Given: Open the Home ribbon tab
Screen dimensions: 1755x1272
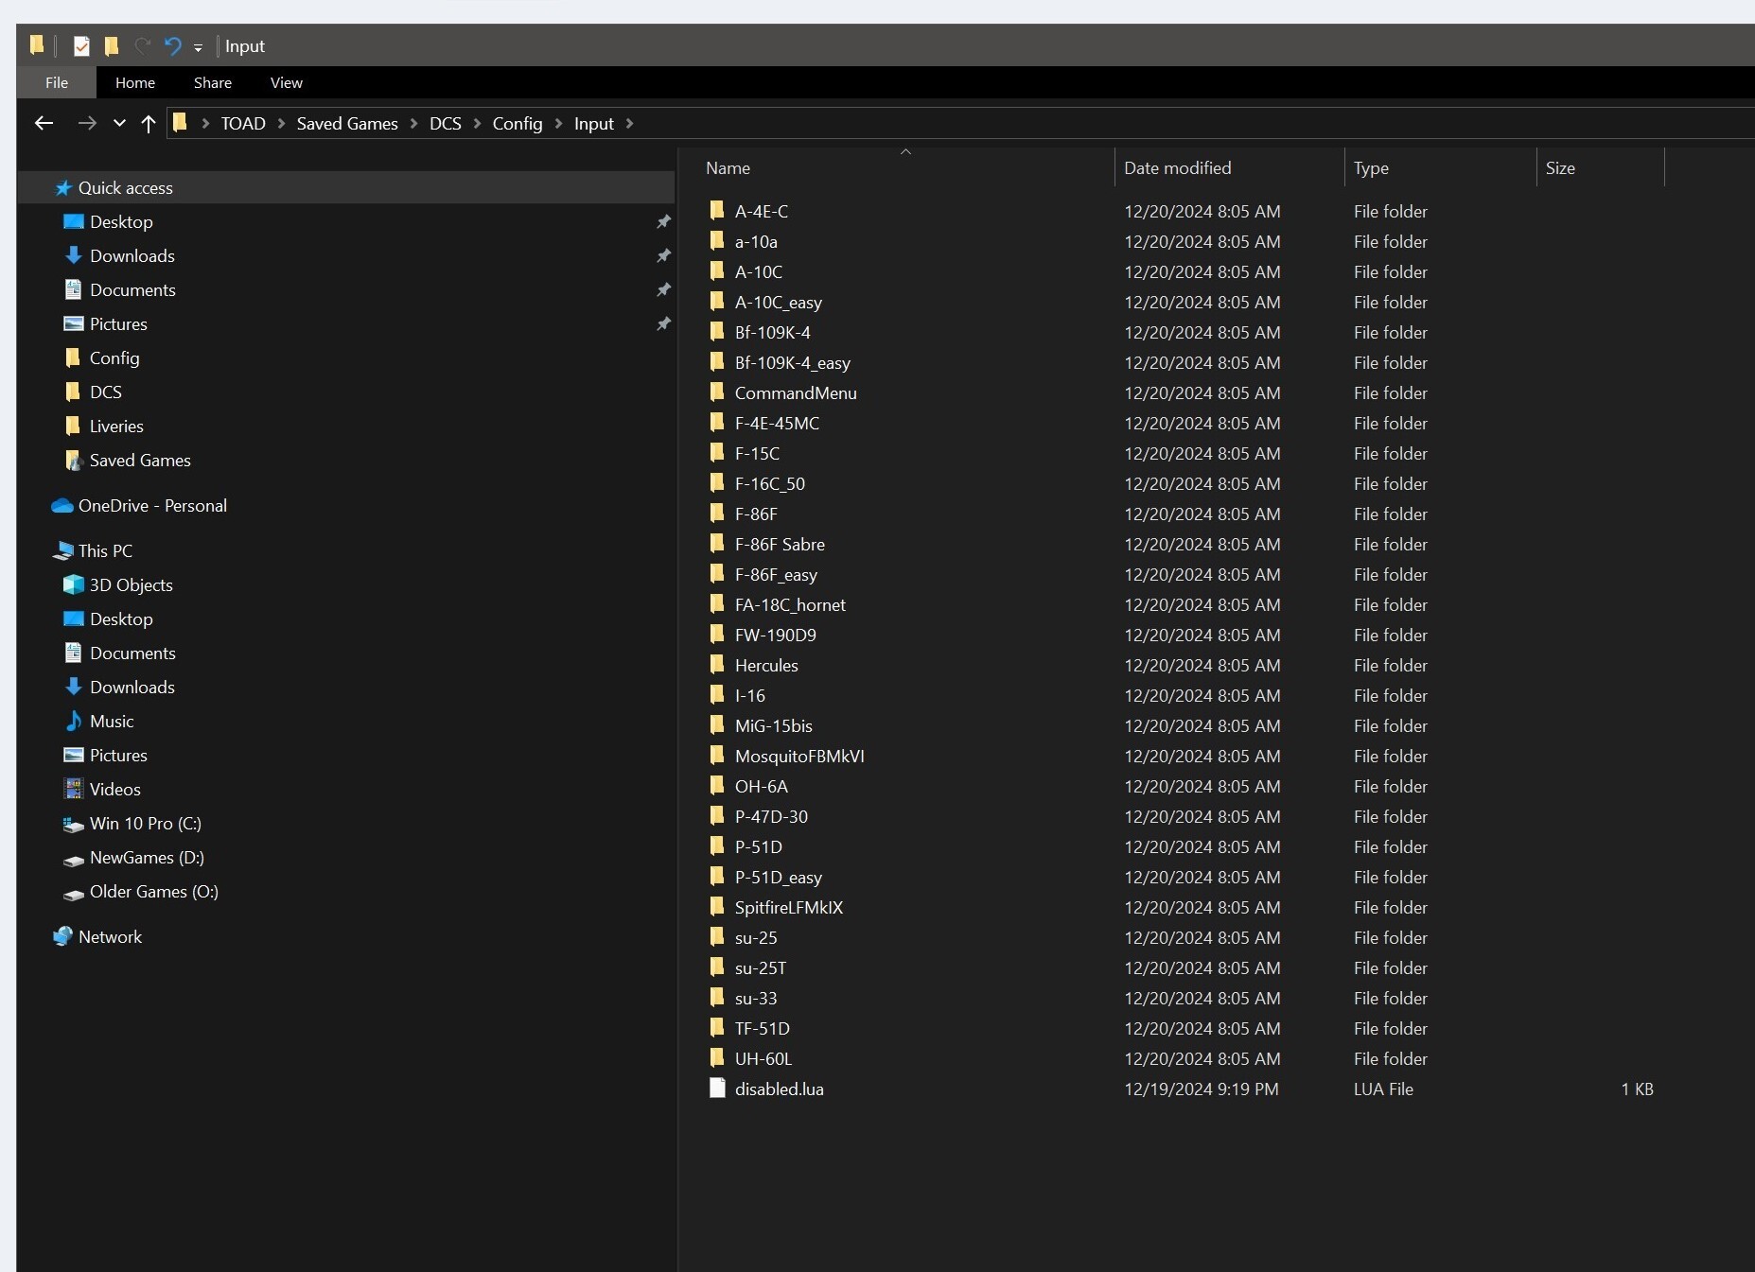Looking at the screenshot, I should pyautogui.click(x=135, y=82).
